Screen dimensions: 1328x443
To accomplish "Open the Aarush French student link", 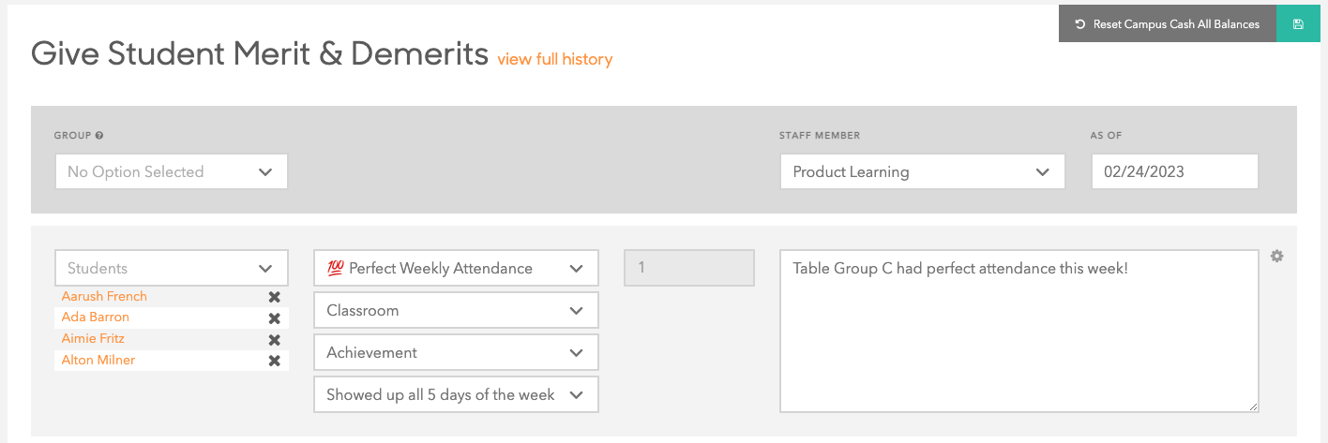I will [x=104, y=296].
